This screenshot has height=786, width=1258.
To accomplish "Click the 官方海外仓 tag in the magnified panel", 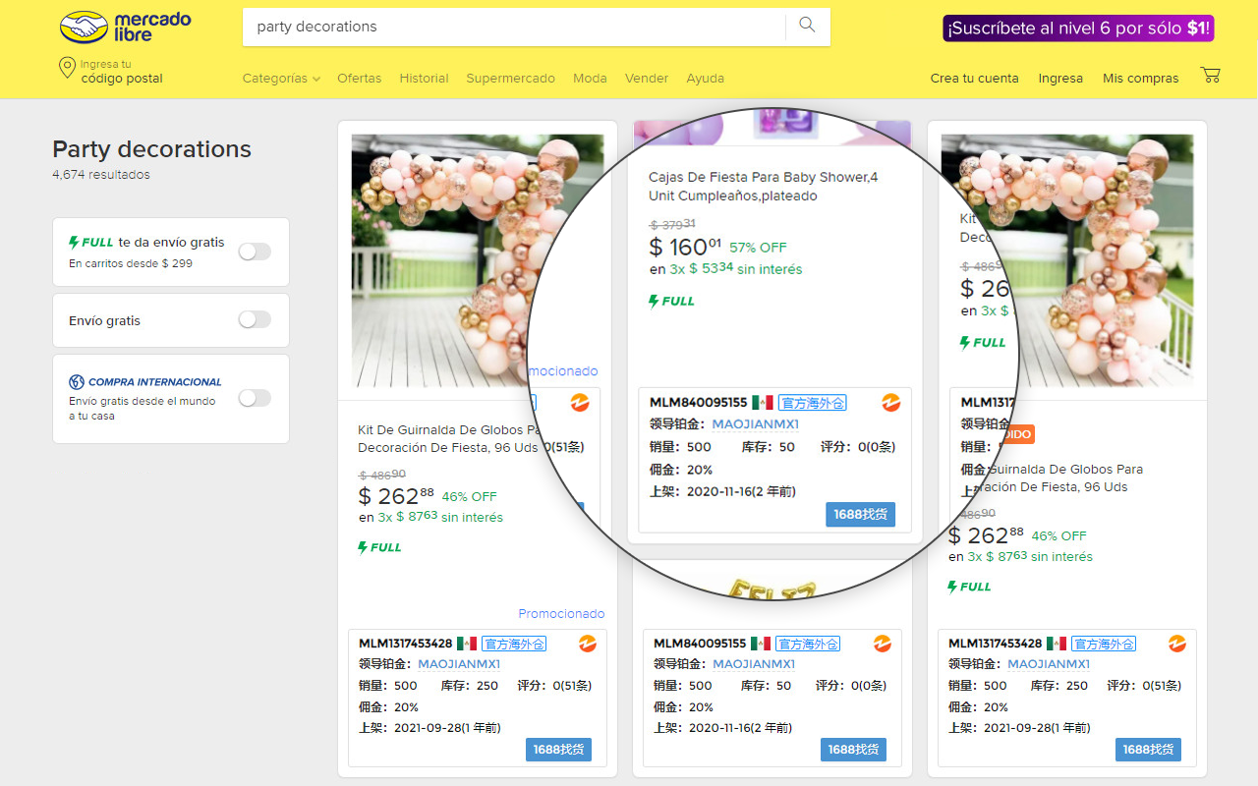I will click(x=813, y=403).
